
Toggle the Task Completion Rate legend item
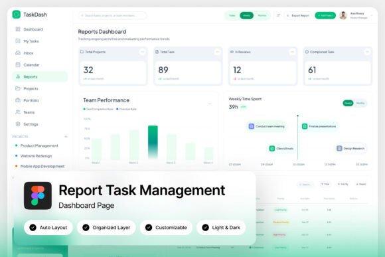98,109
